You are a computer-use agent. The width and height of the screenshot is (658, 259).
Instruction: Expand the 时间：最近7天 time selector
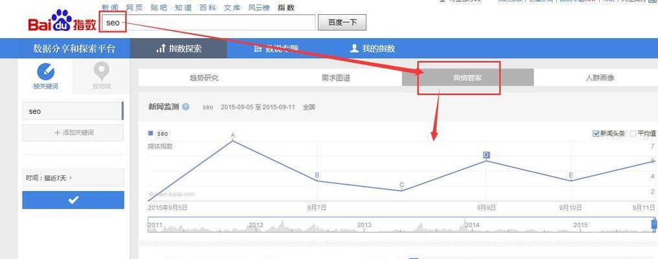73,177
